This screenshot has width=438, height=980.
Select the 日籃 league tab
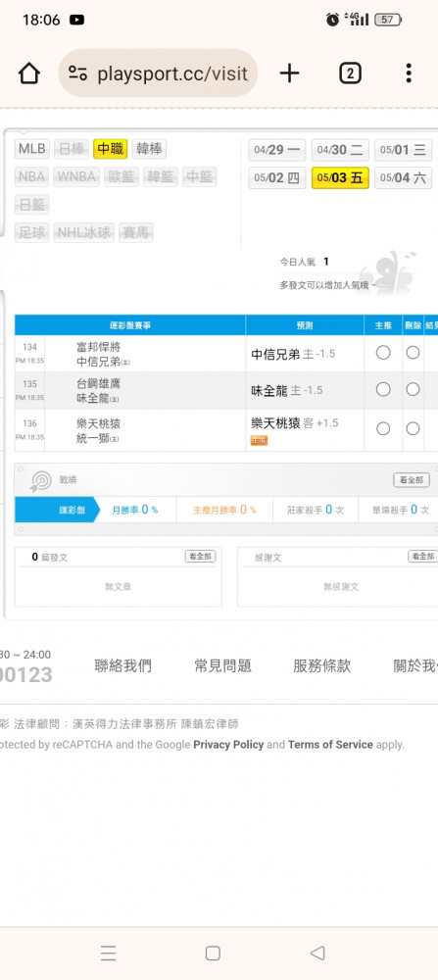click(32, 205)
